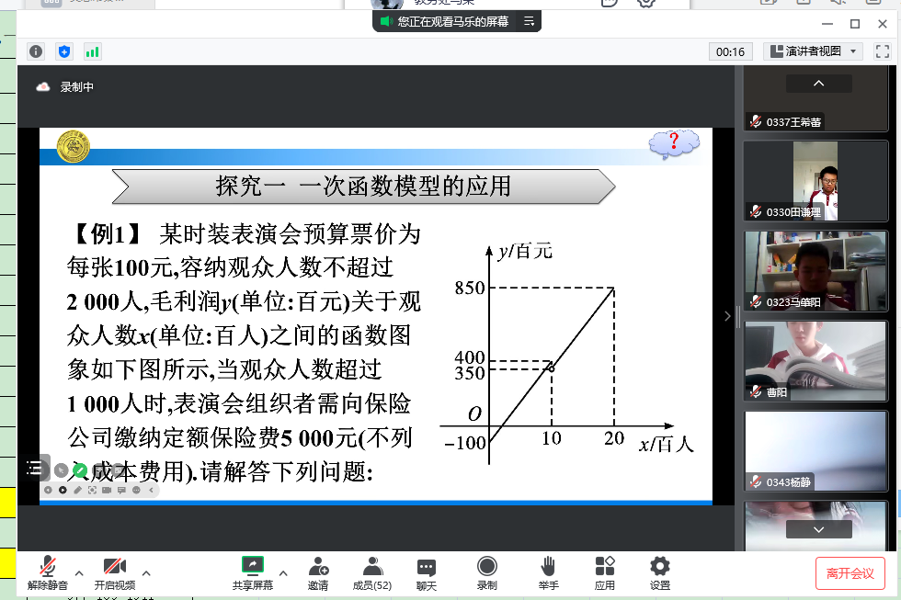Click the 解除静音 unmute microphone button
901x600 pixels.
pos(48,572)
